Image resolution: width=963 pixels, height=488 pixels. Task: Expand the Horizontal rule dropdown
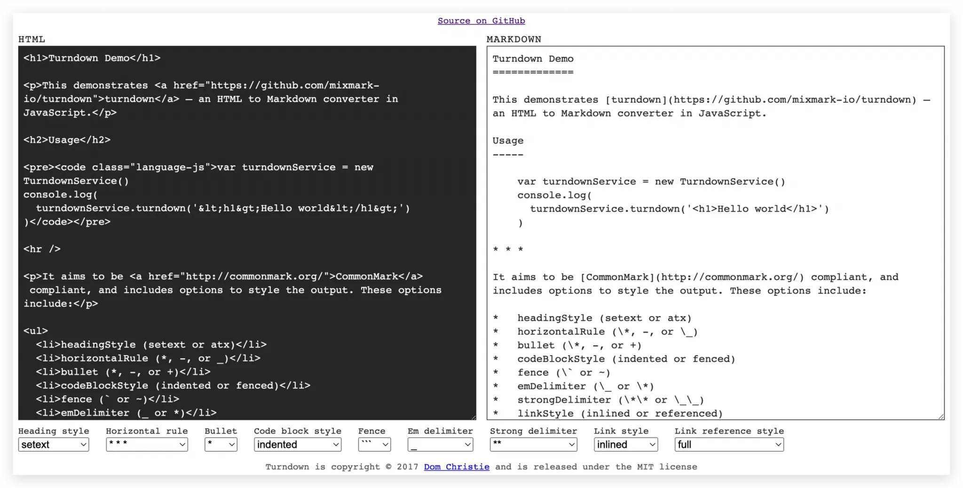[147, 444]
